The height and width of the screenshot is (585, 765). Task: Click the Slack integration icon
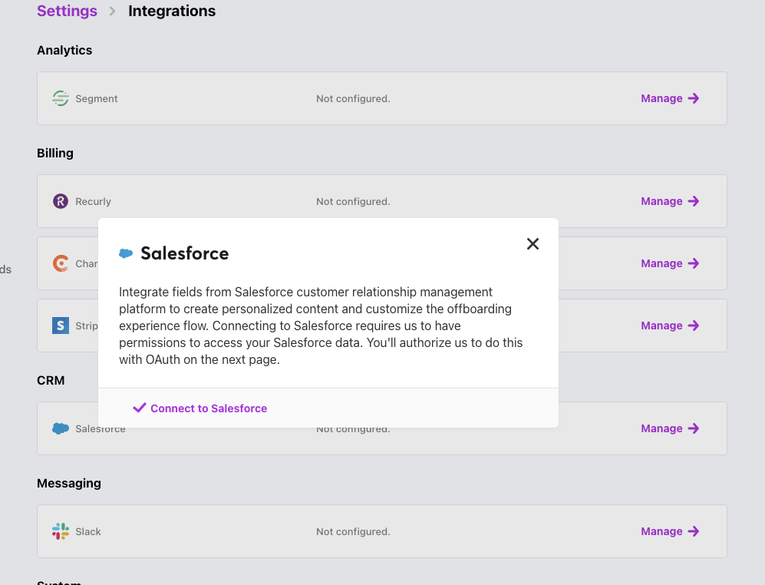[x=61, y=531]
